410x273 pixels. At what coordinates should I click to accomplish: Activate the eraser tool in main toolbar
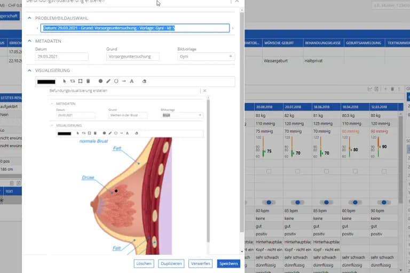pos(144,81)
